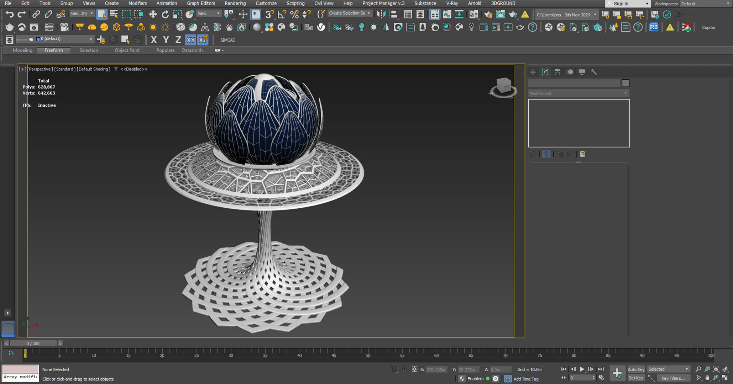Expand the Modifier List dropdown
Viewport: 733px width, 384px height.
coord(578,93)
